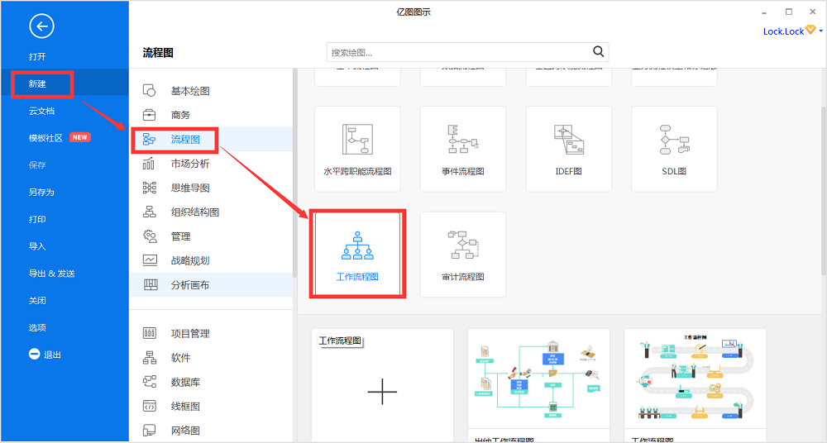Click the category list vertical scrollbar
This screenshot has height=443, width=827.
[x=294, y=174]
